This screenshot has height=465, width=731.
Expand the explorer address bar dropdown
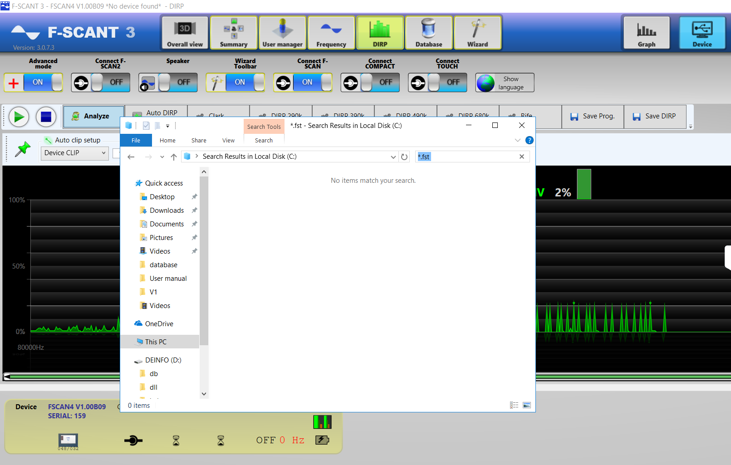[x=393, y=156]
